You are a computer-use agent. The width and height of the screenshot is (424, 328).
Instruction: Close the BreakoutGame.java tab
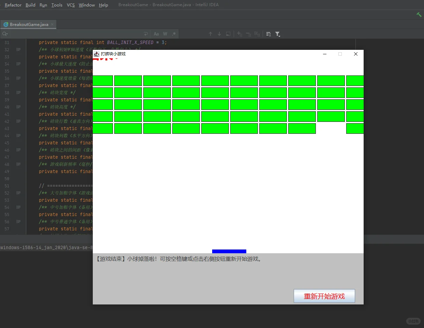tap(52, 24)
